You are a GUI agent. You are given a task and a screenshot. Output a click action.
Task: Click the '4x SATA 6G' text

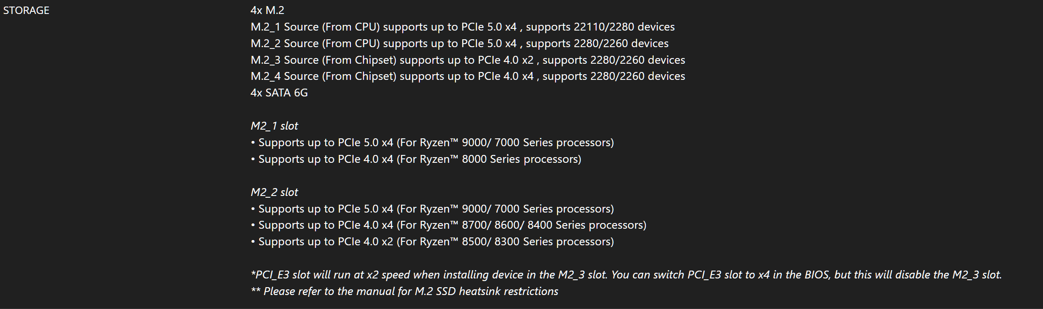[x=279, y=93]
